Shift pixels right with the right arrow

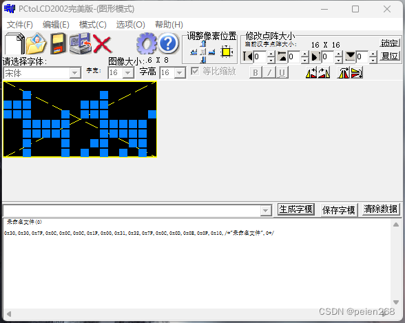[212, 52]
